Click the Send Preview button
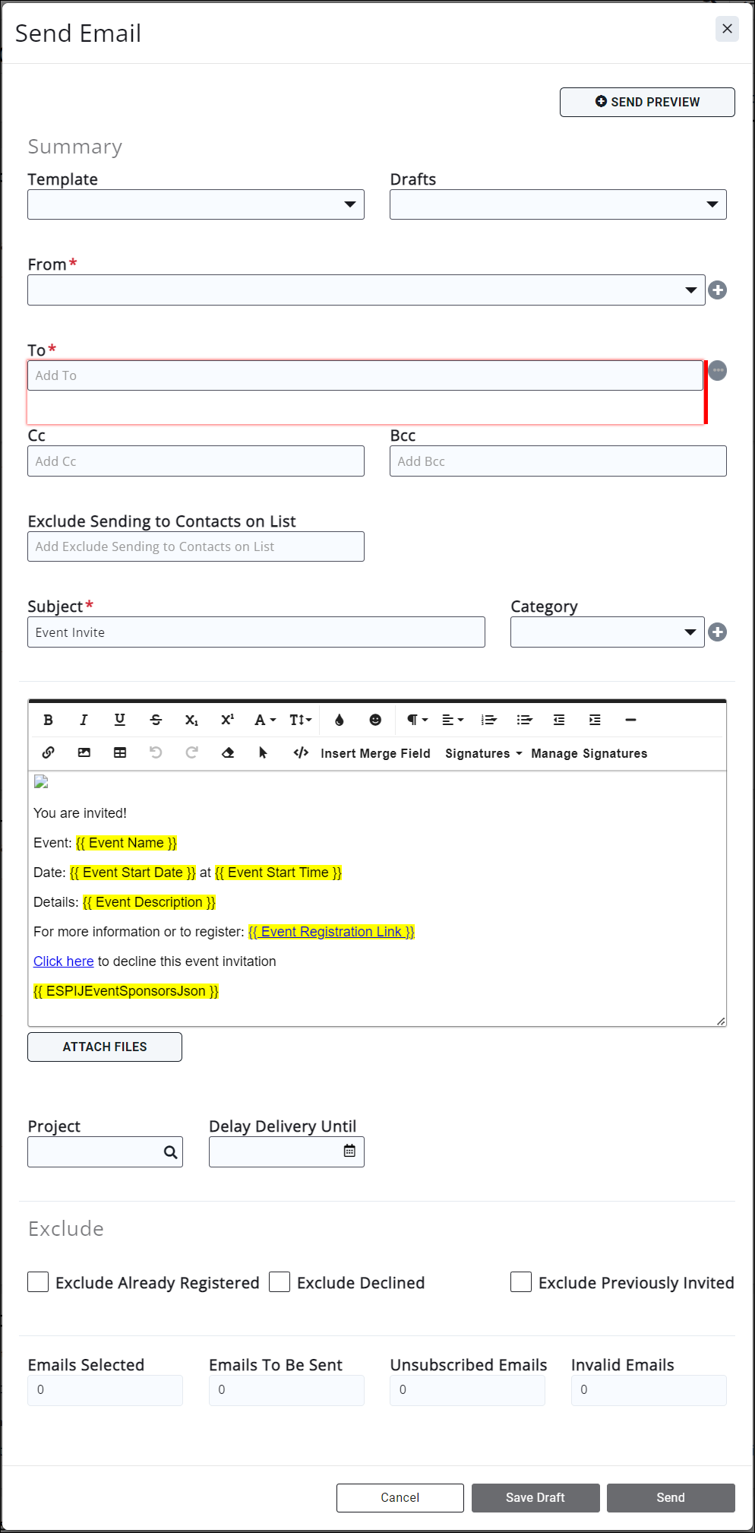The image size is (755, 1533). tap(647, 102)
